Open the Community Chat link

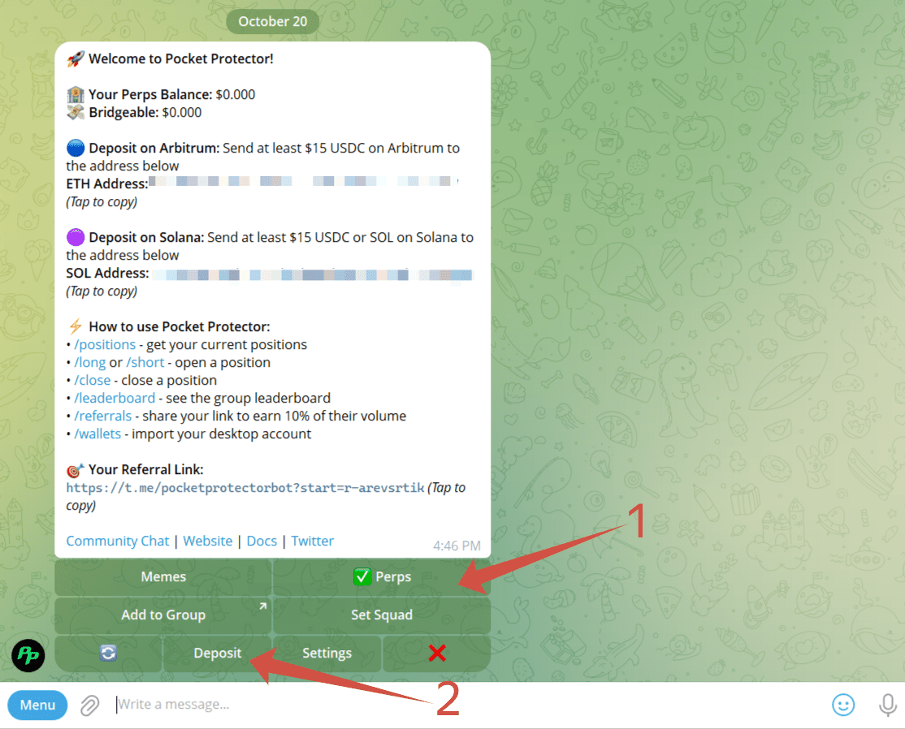pyautogui.click(x=117, y=541)
